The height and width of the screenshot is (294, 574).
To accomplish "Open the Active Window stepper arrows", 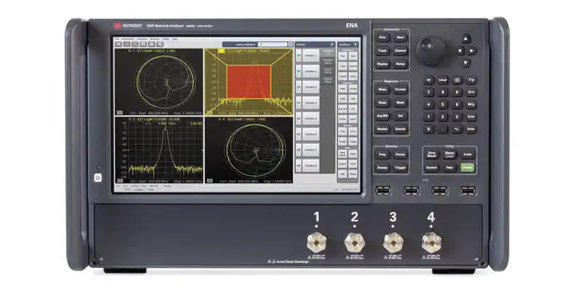I will [290, 45].
